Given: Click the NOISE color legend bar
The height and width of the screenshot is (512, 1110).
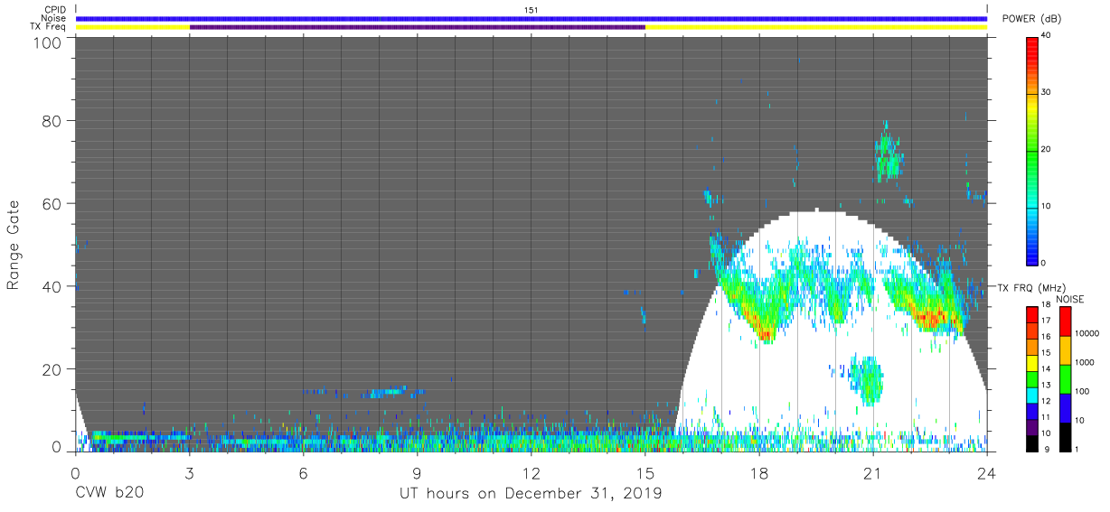Looking at the screenshot, I should [1065, 378].
